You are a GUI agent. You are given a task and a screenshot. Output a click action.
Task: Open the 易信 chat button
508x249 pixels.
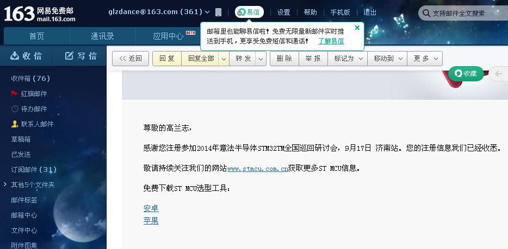click(249, 12)
